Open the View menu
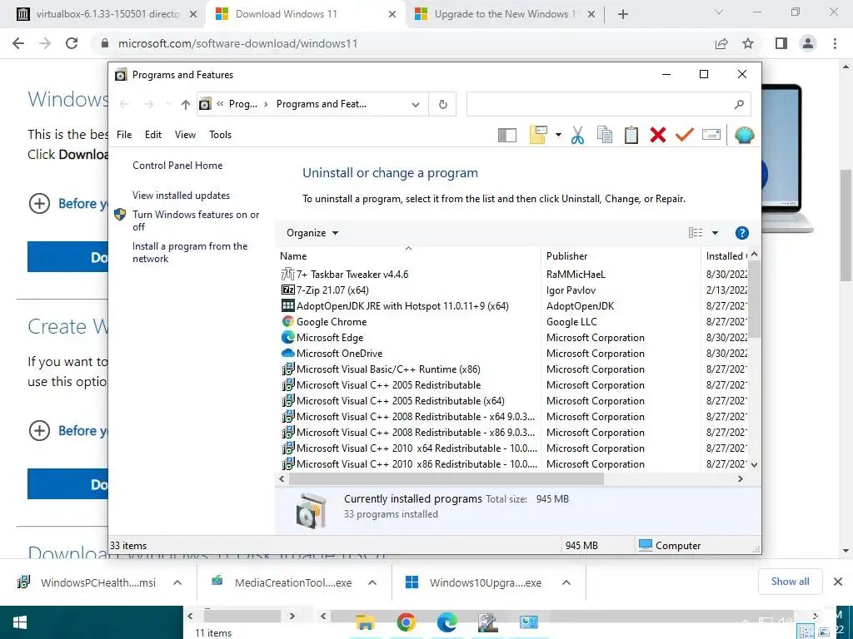This screenshot has width=853, height=639. (185, 135)
